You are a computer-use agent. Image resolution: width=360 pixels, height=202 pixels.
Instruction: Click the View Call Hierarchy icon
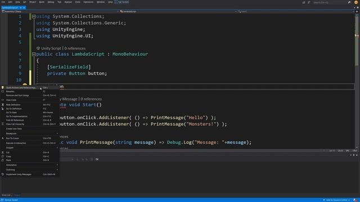point(2,124)
